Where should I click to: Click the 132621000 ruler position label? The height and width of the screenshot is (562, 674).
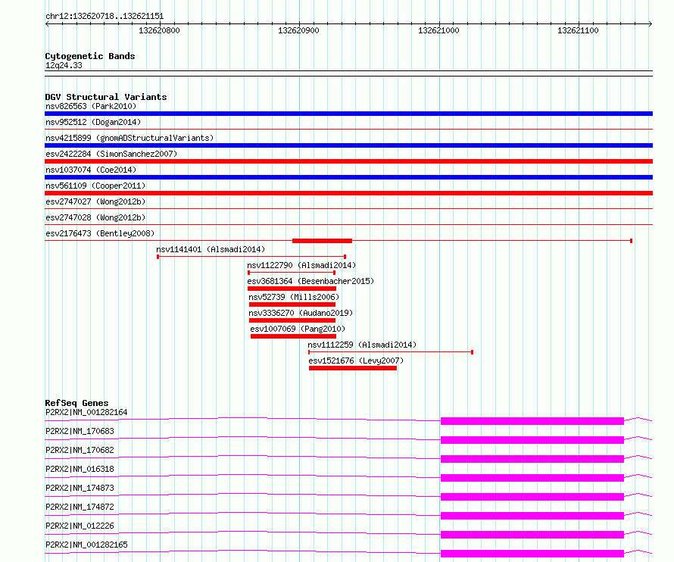[438, 30]
